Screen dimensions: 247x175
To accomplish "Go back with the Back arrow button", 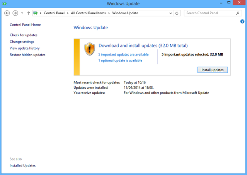I will tap(7, 13).
